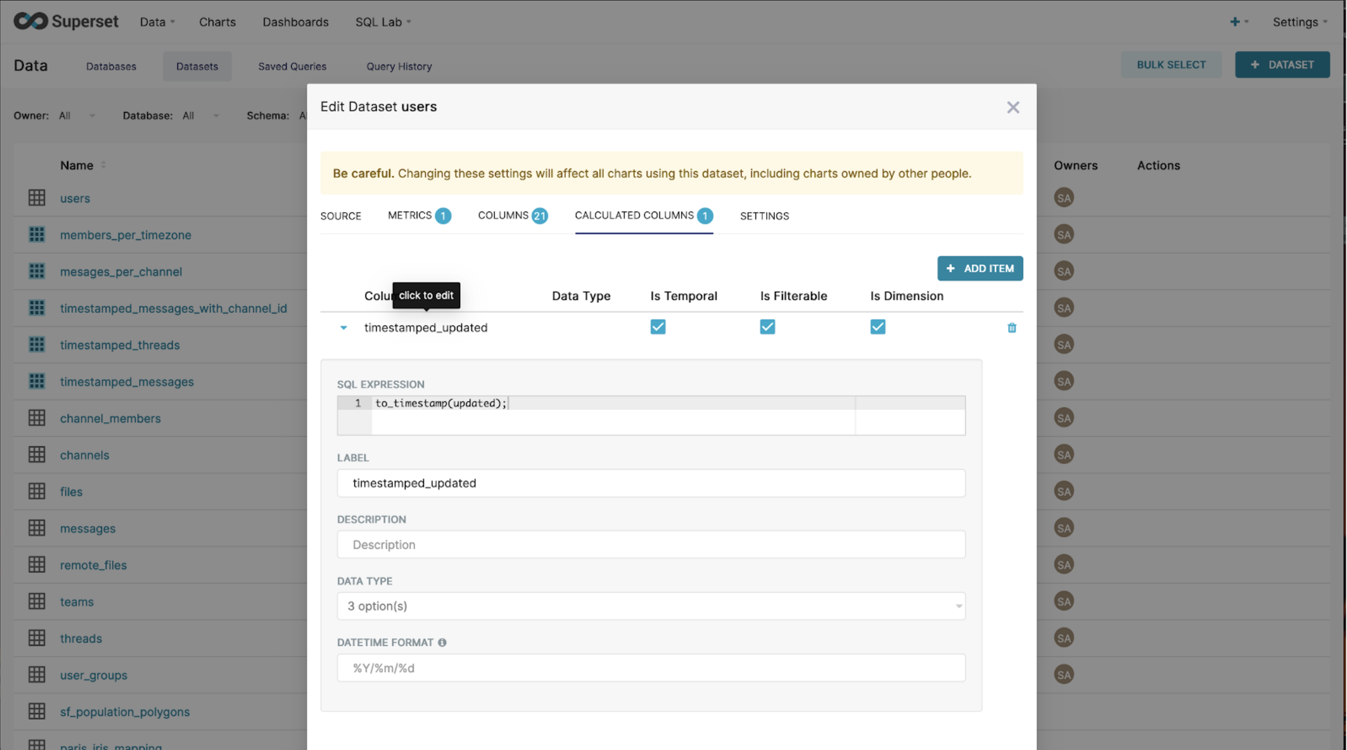Click the info icon next to Datetime Format
1347x750 pixels.
pos(442,642)
